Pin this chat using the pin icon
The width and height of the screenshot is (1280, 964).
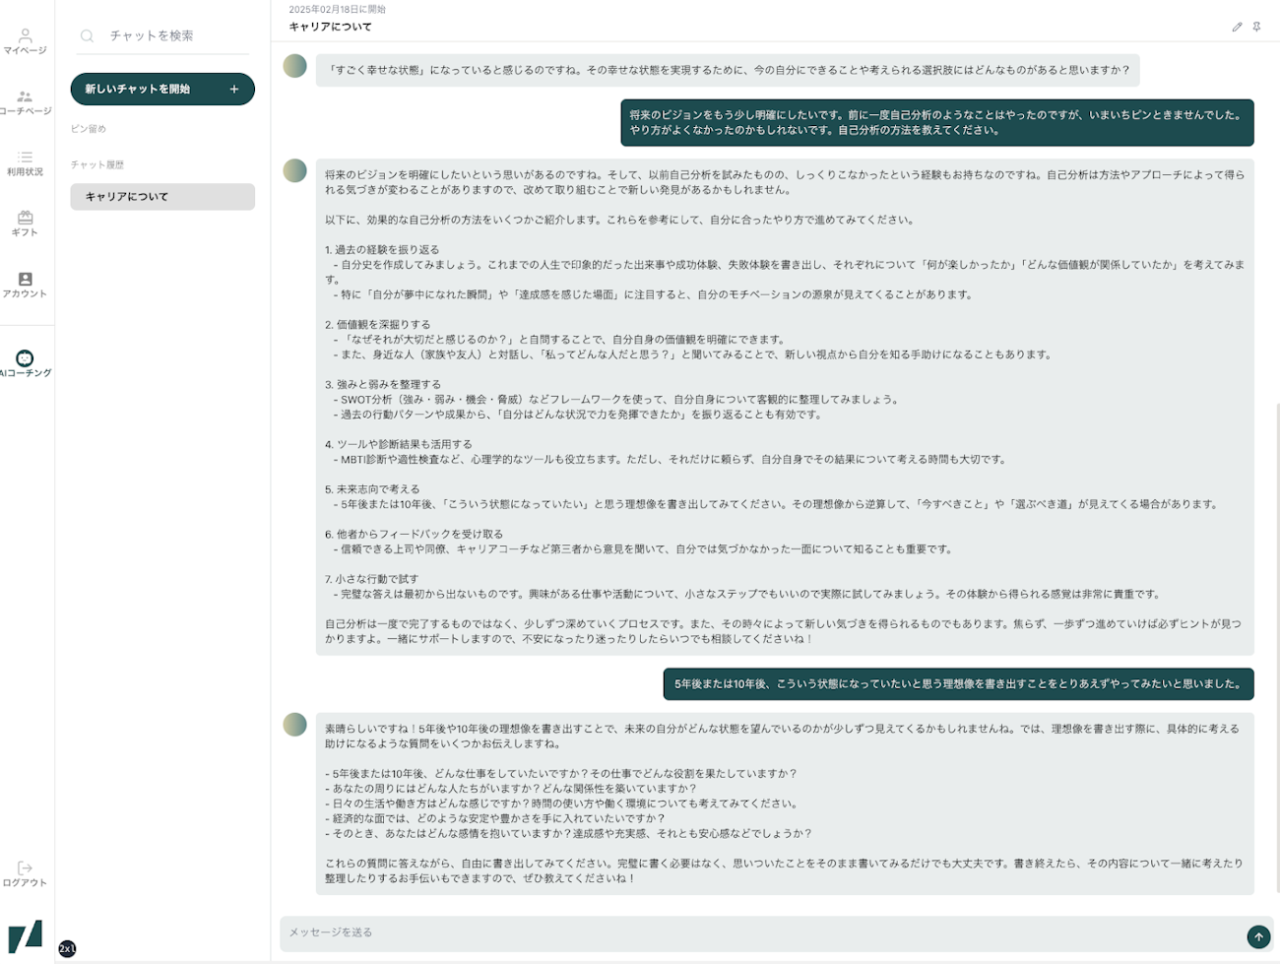pyautogui.click(x=1256, y=27)
